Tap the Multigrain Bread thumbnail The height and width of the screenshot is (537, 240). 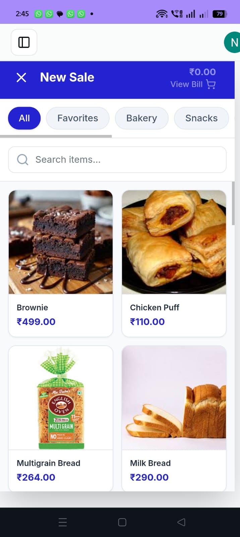click(x=61, y=398)
